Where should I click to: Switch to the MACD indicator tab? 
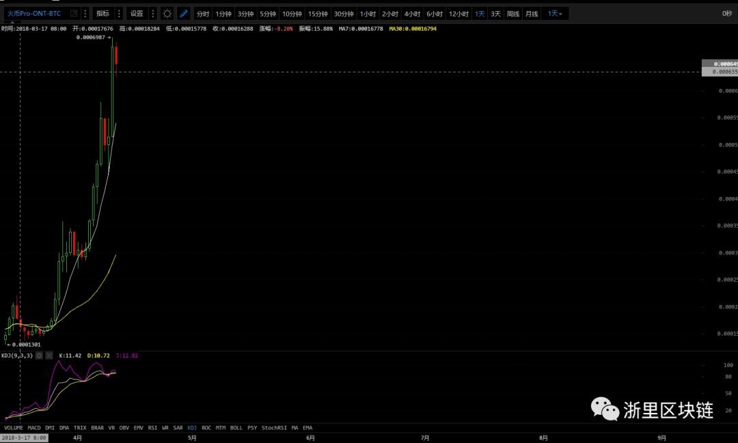34,427
